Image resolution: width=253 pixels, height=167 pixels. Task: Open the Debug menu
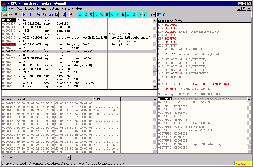(29, 9)
